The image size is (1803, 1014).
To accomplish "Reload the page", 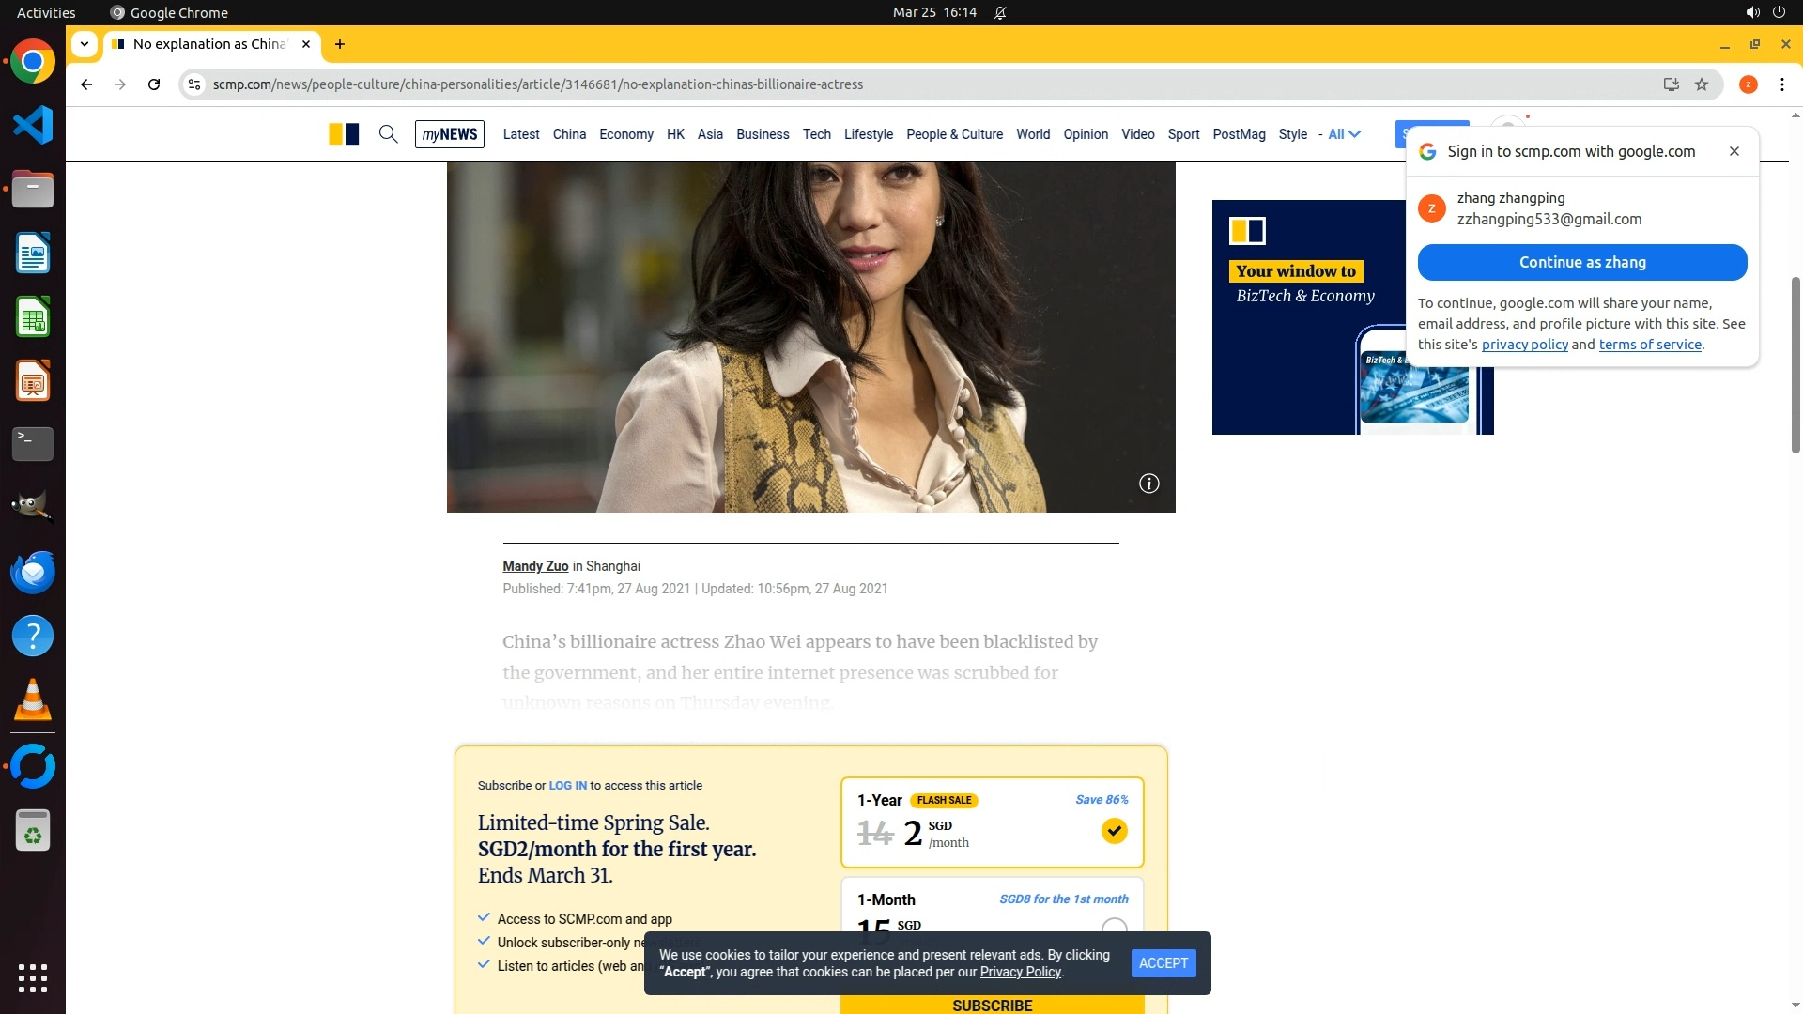I will [154, 84].
